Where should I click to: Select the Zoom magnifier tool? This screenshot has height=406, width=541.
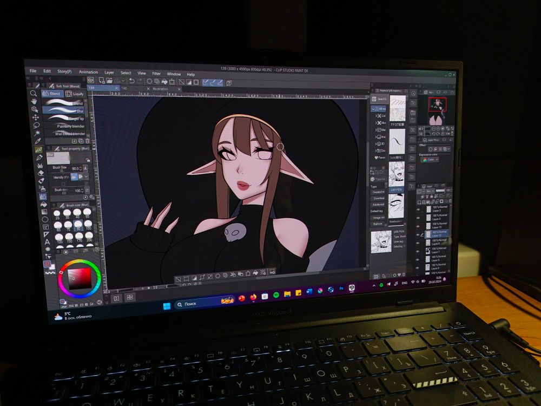34,93
